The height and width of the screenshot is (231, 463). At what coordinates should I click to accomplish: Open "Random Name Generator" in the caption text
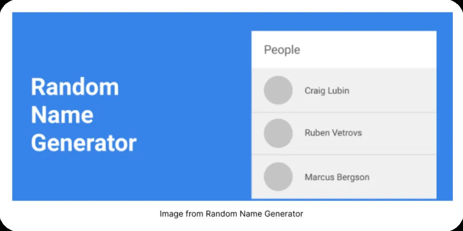255,213
